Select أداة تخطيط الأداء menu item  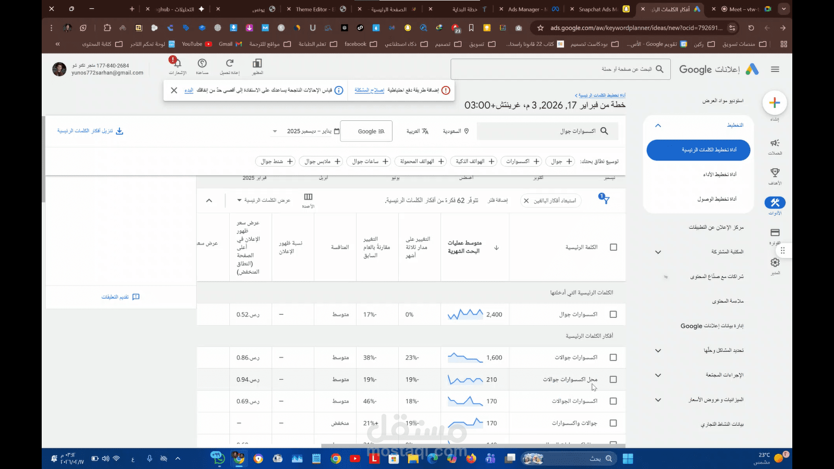click(719, 175)
